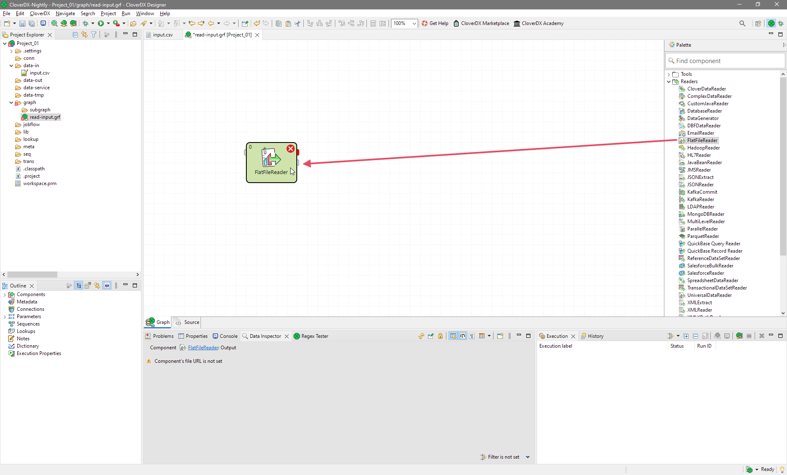
Task: Click the Data Inspector lock icon
Action: [440, 336]
